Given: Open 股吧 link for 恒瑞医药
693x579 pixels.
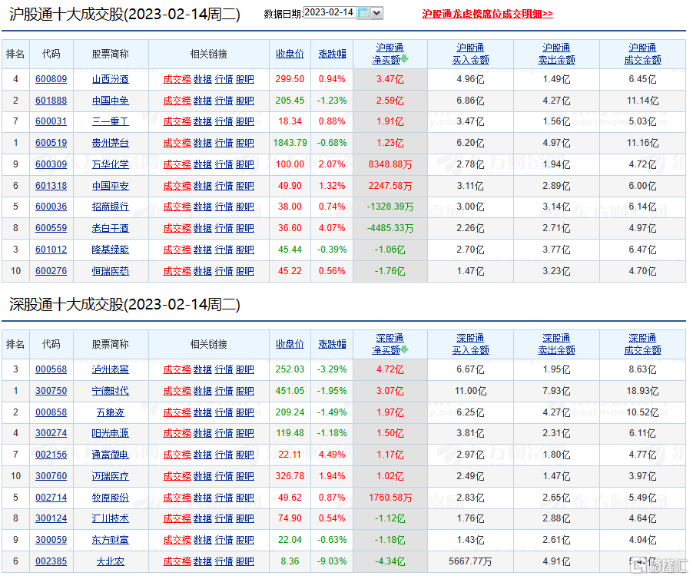Looking at the screenshot, I should coord(245,271).
